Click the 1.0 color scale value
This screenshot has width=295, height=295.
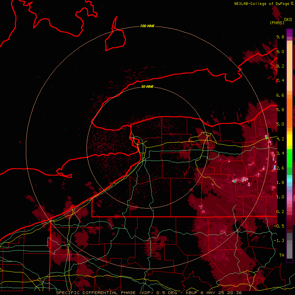(x=280, y=197)
